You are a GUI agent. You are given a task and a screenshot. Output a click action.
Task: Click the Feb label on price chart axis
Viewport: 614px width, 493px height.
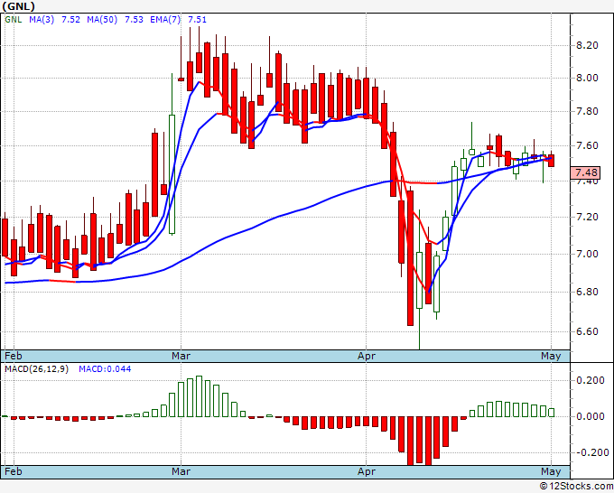(x=14, y=356)
